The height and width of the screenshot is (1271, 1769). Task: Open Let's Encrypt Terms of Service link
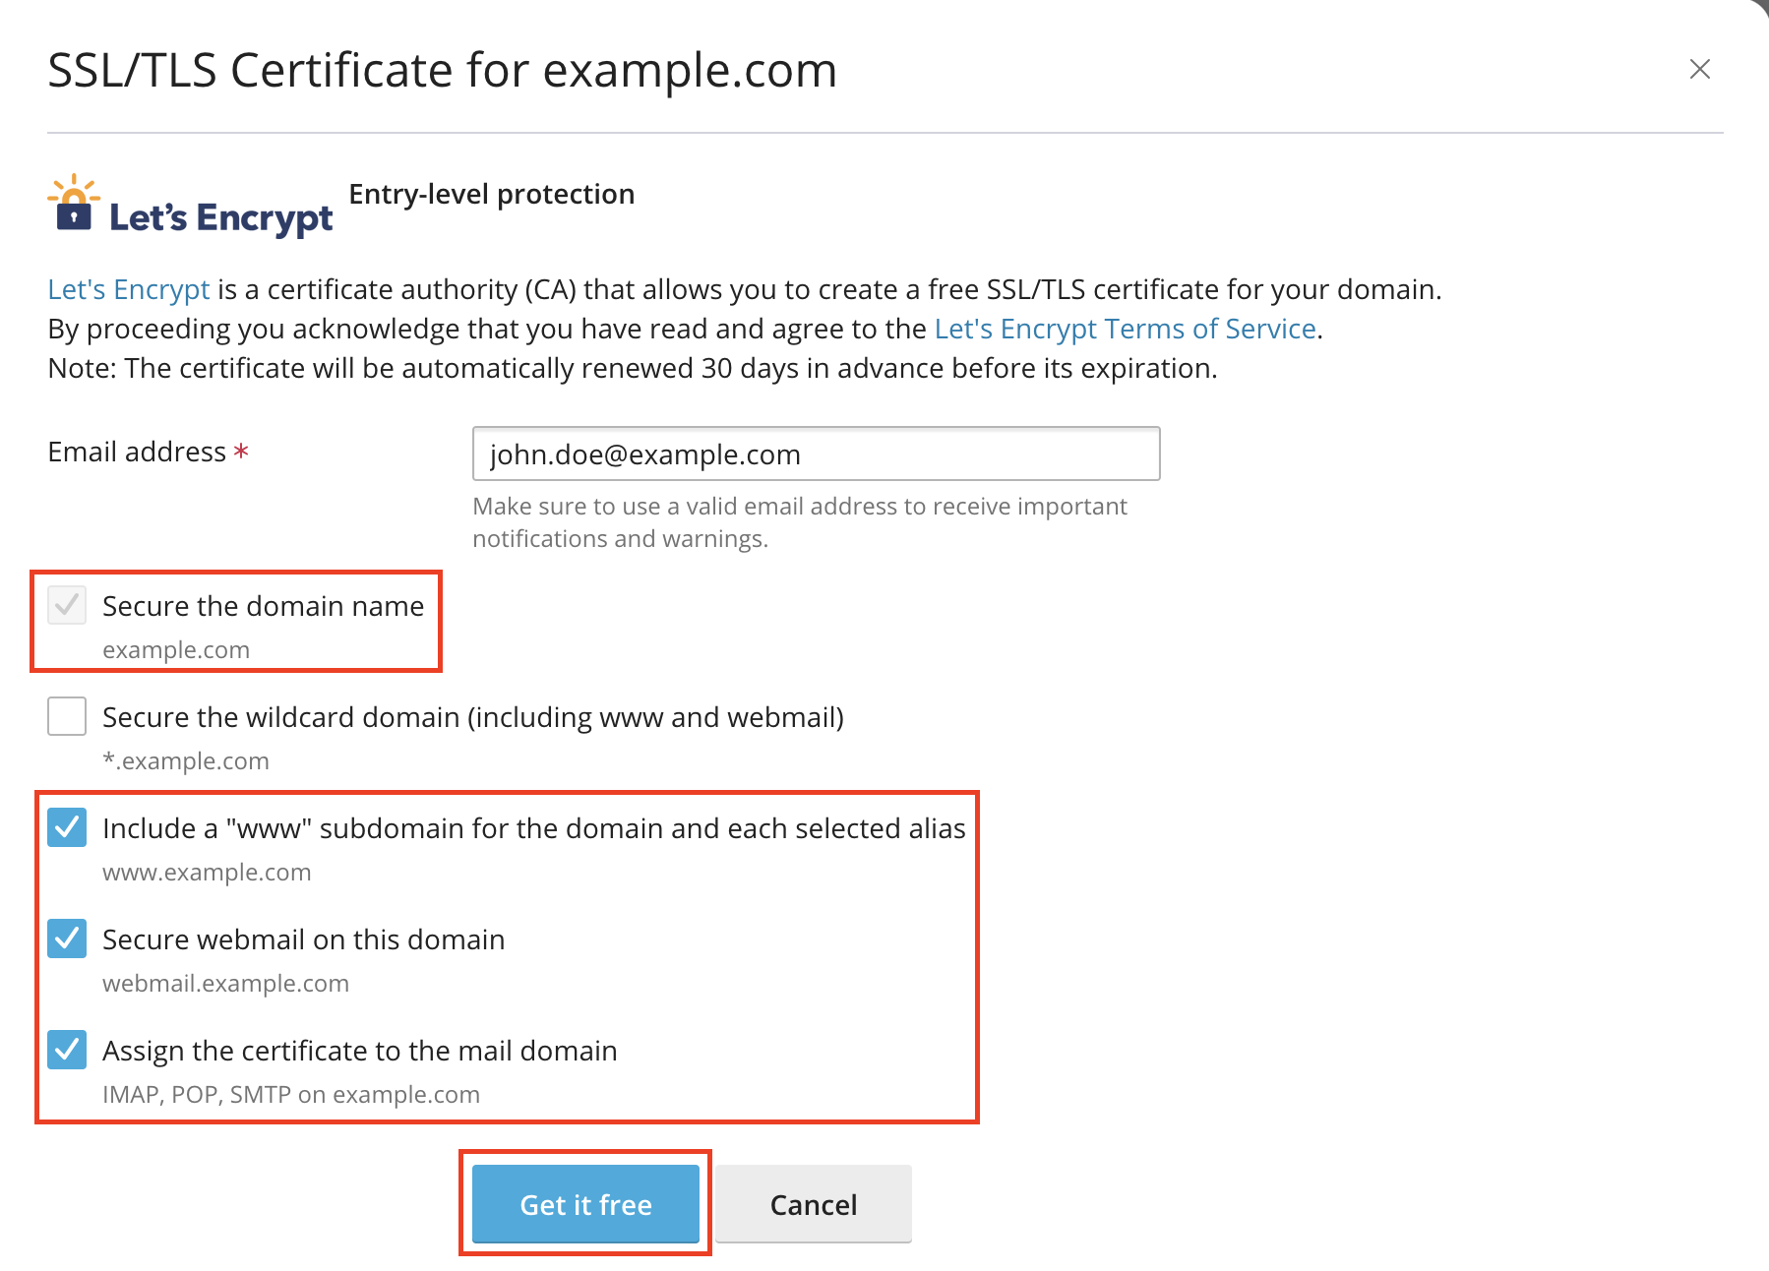click(1125, 329)
